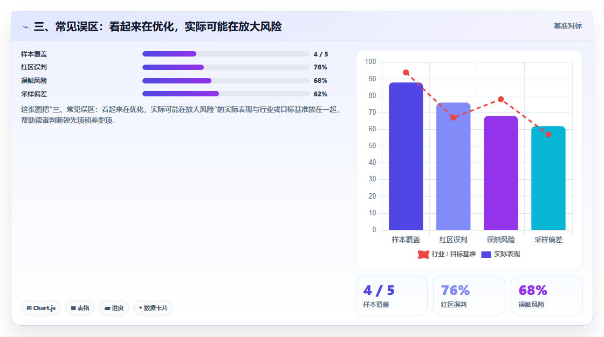The height and width of the screenshot is (337, 604).
Task: Click the lightning icon beside the section title
Action: pyautogui.click(x=25, y=27)
